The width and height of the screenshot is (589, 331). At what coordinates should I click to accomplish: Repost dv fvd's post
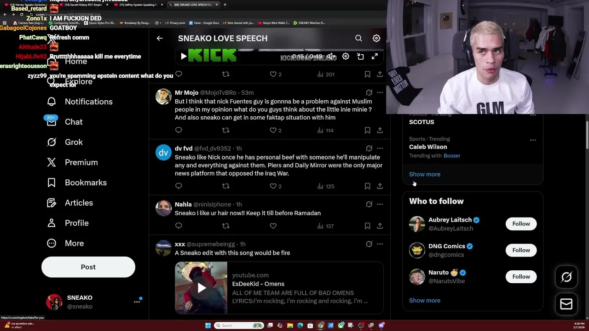225,186
